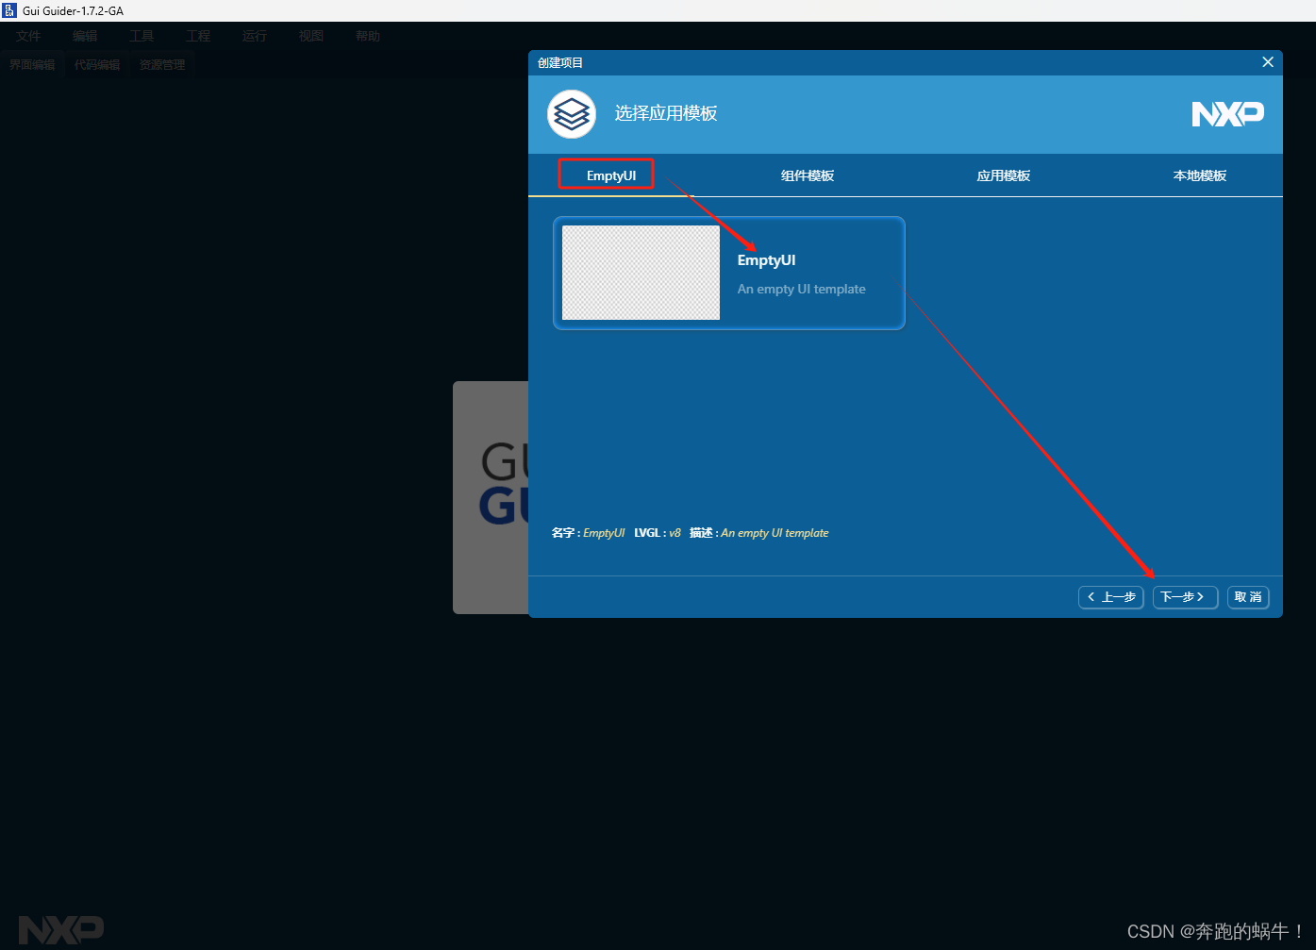1316x950 pixels.
Task: Switch to 代码编辑 view tab
Action: (x=97, y=65)
